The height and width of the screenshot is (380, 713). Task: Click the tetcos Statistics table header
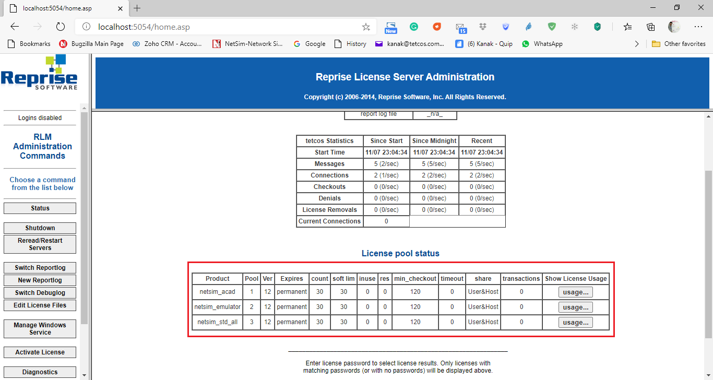(329, 141)
